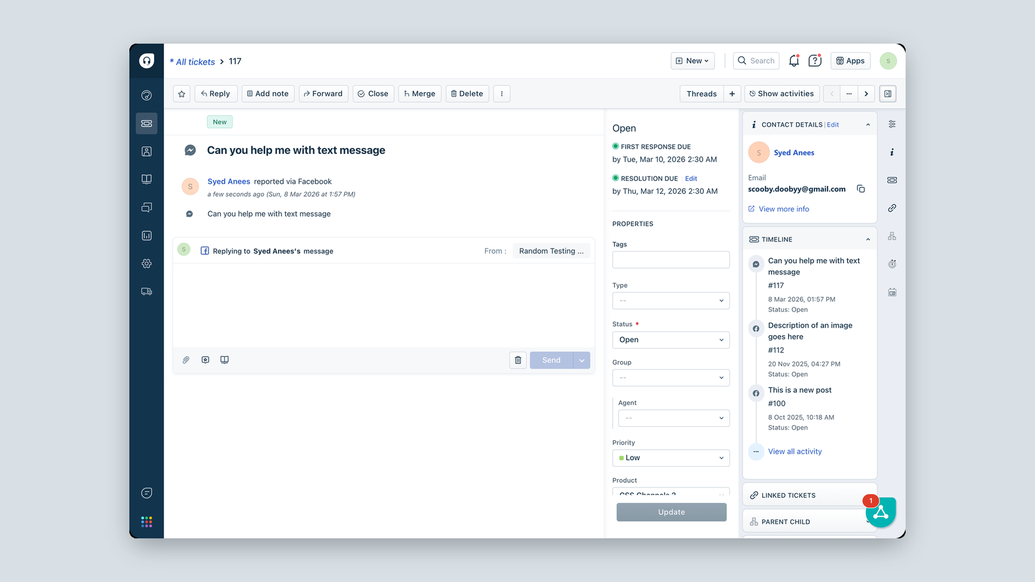This screenshot has height=582, width=1035.
Task: Open the notifications bell
Action: (794, 61)
